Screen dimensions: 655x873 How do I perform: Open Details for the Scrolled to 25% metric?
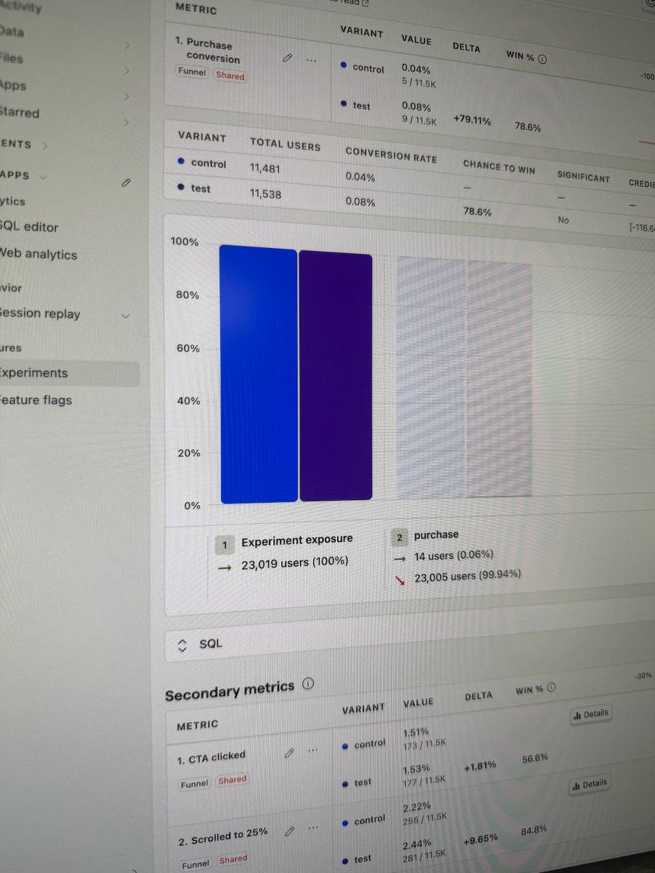589,784
